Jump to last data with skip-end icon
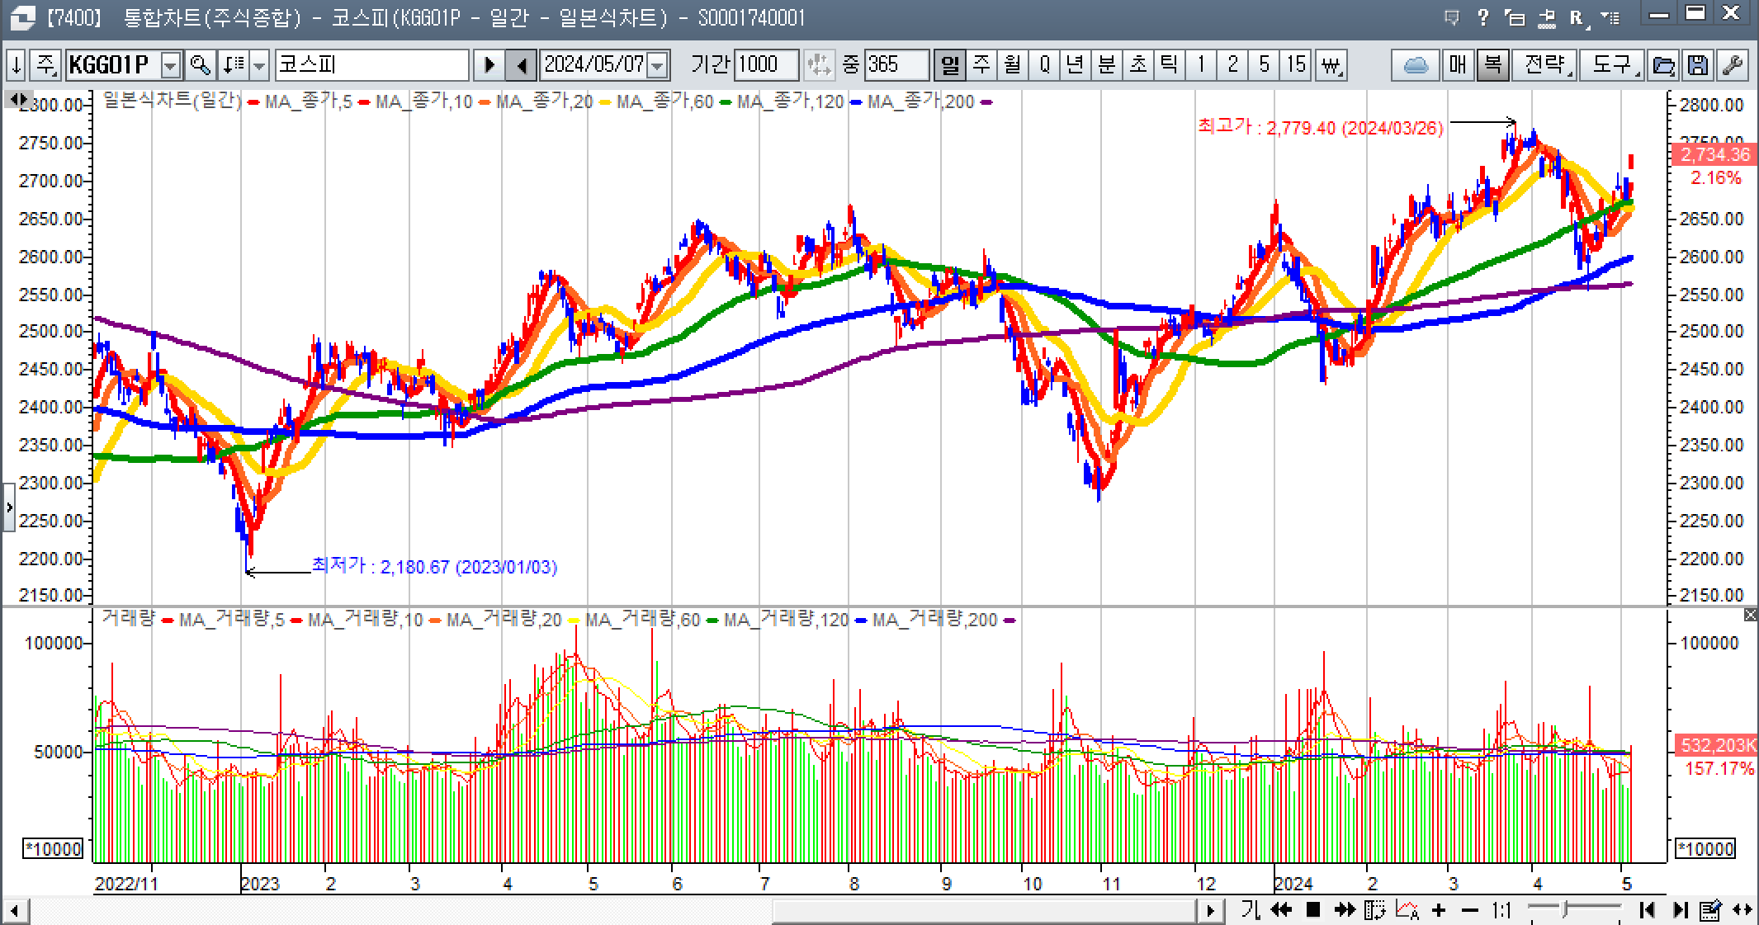 pyautogui.click(x=1680, y=910)
